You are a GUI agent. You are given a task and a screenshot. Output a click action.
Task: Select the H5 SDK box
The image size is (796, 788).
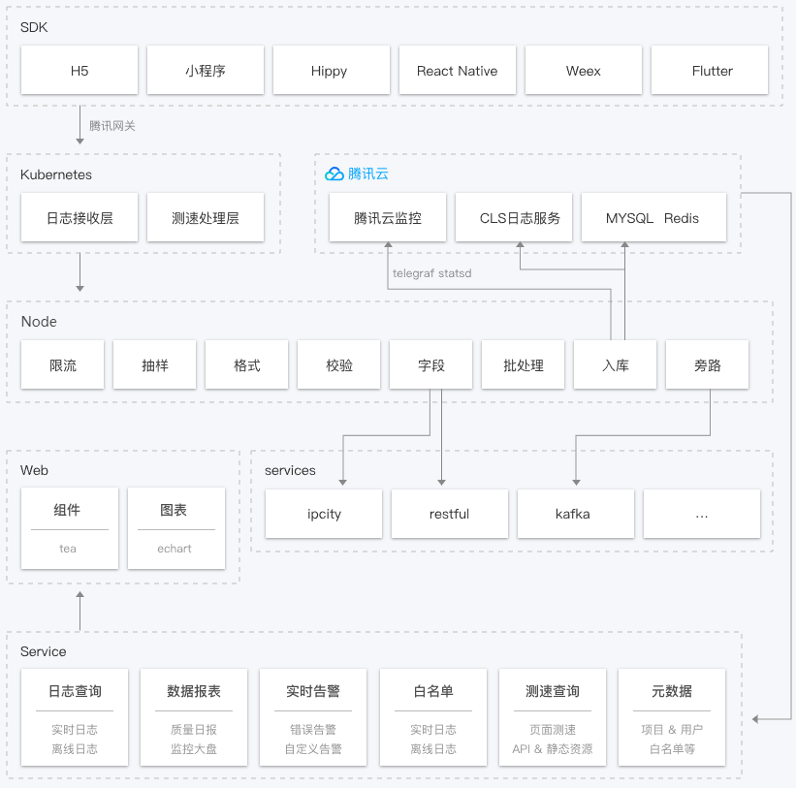pyautogui.click(x=80, y=70)
